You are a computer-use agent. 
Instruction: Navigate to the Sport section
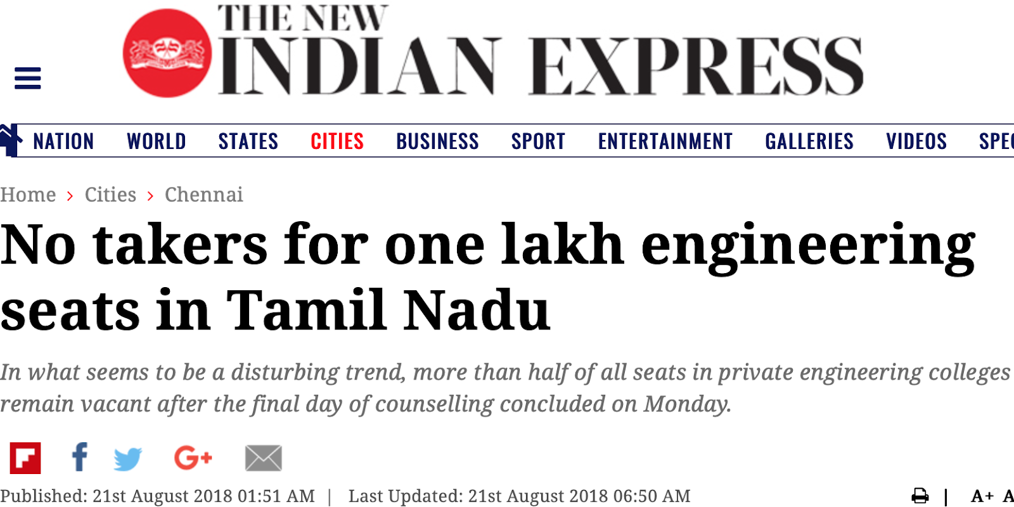pyautogui.click(x=538, y=141)
